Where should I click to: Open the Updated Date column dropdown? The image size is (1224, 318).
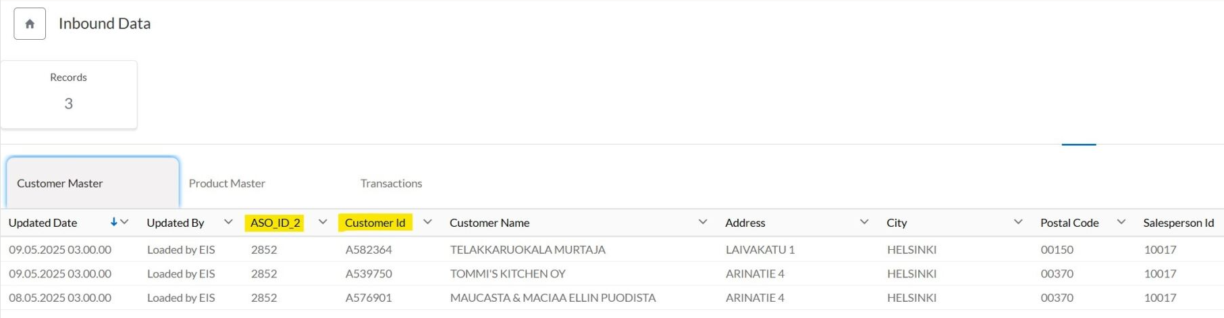[124, 222]
